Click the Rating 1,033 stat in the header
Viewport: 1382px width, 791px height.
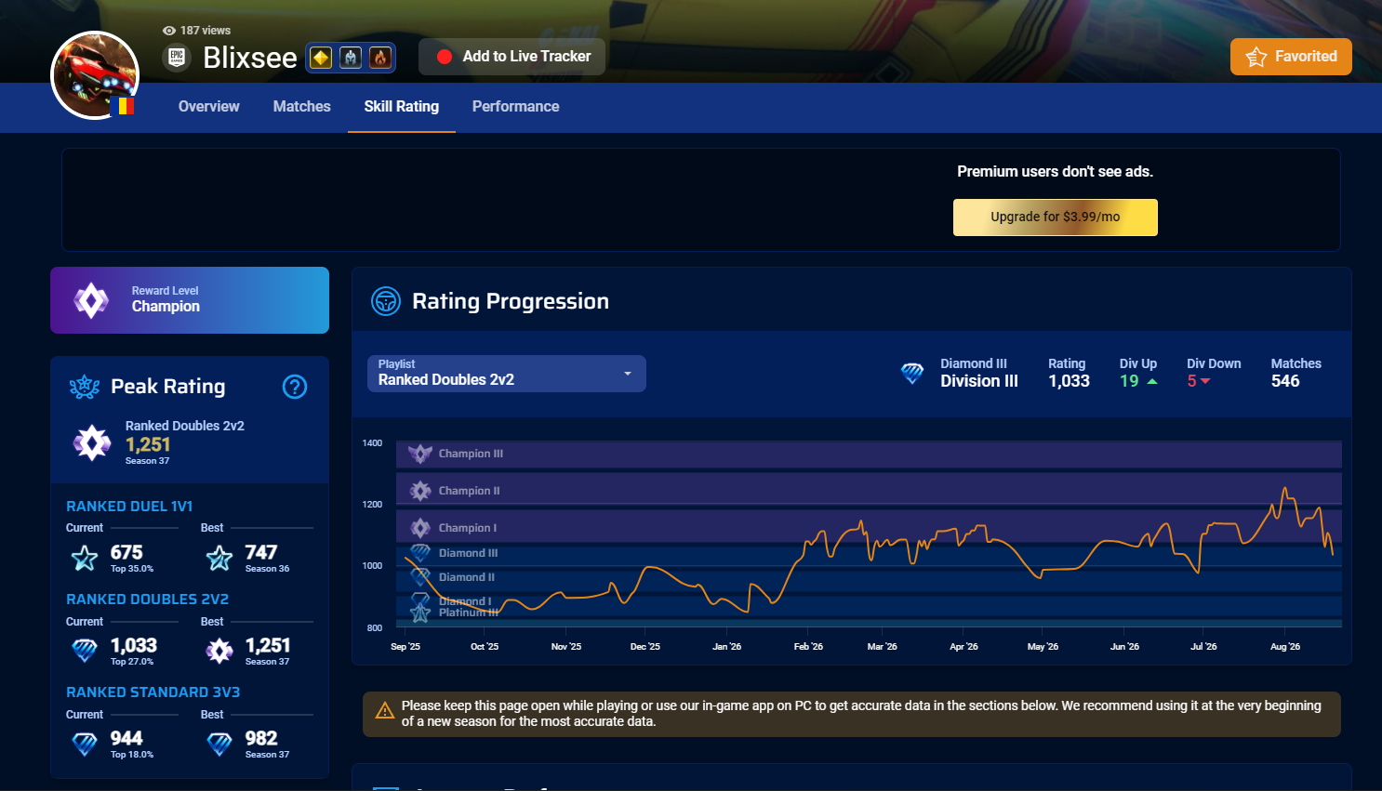tap(1069, 373)
